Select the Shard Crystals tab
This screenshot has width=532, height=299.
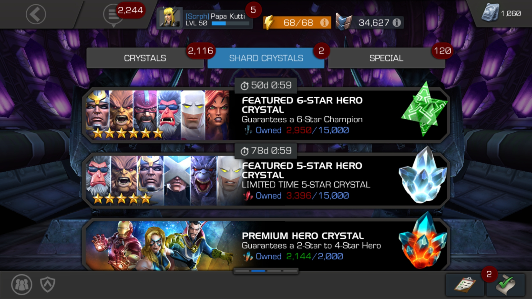pyautogui.click(x=266, y=58)
